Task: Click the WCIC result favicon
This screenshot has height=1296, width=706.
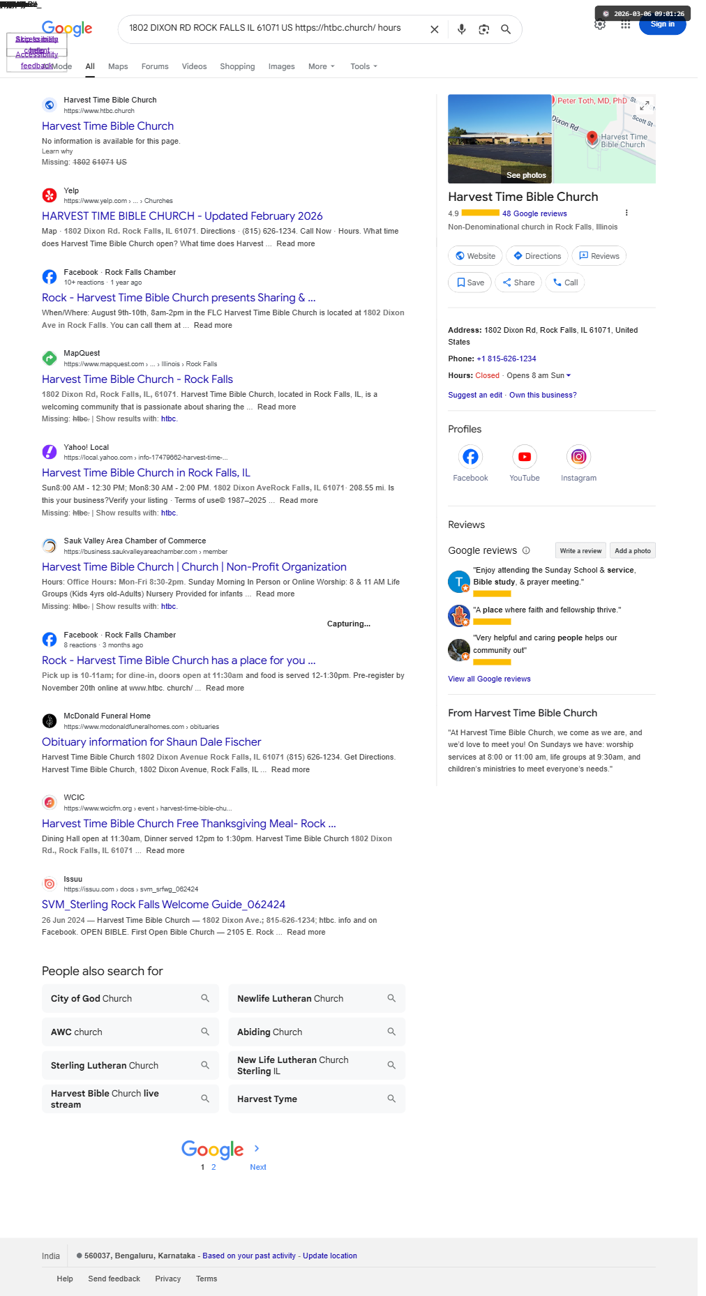Action: [50, 802]
